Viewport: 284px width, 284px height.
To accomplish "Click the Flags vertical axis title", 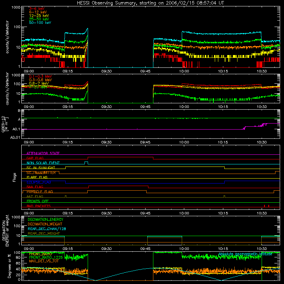I will click(15, 177).
